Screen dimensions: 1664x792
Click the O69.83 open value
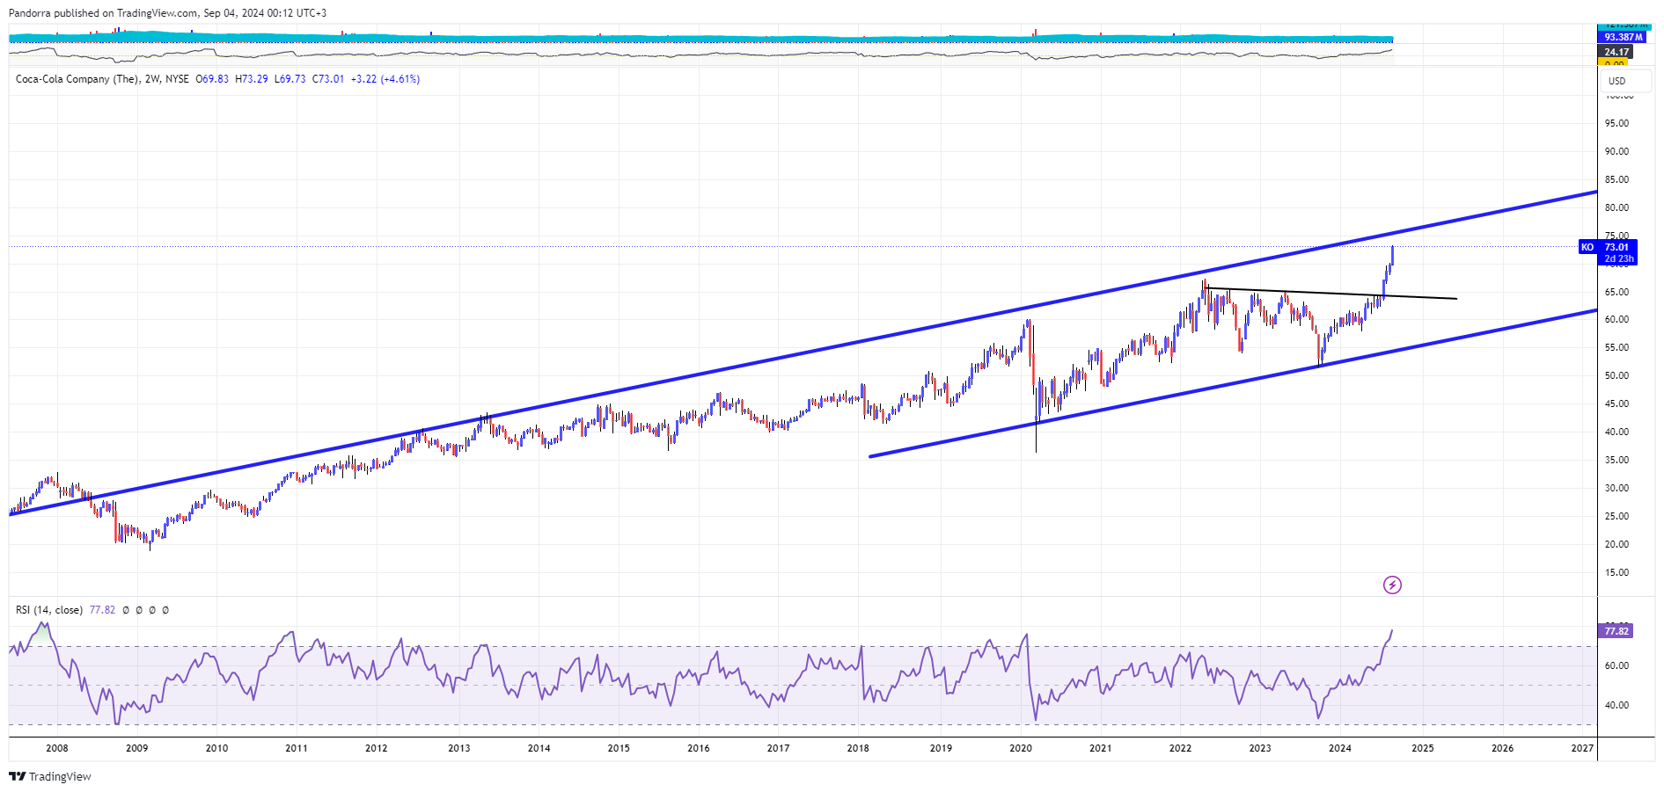(x=212, y=79)
